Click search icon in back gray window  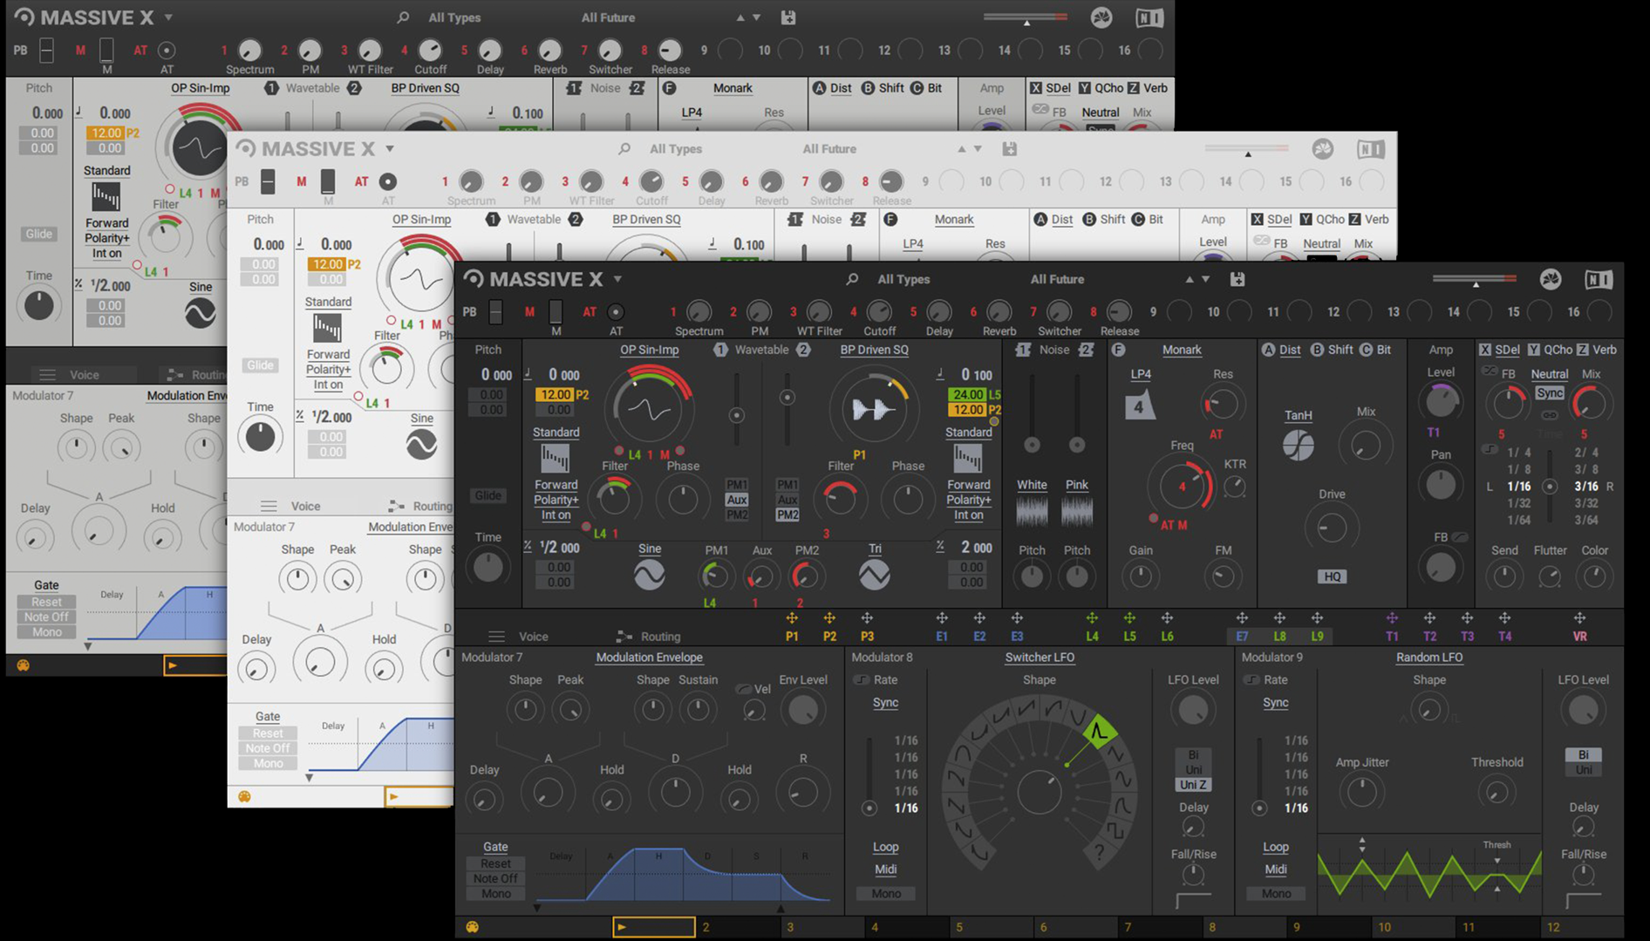[x=403, y=17]
